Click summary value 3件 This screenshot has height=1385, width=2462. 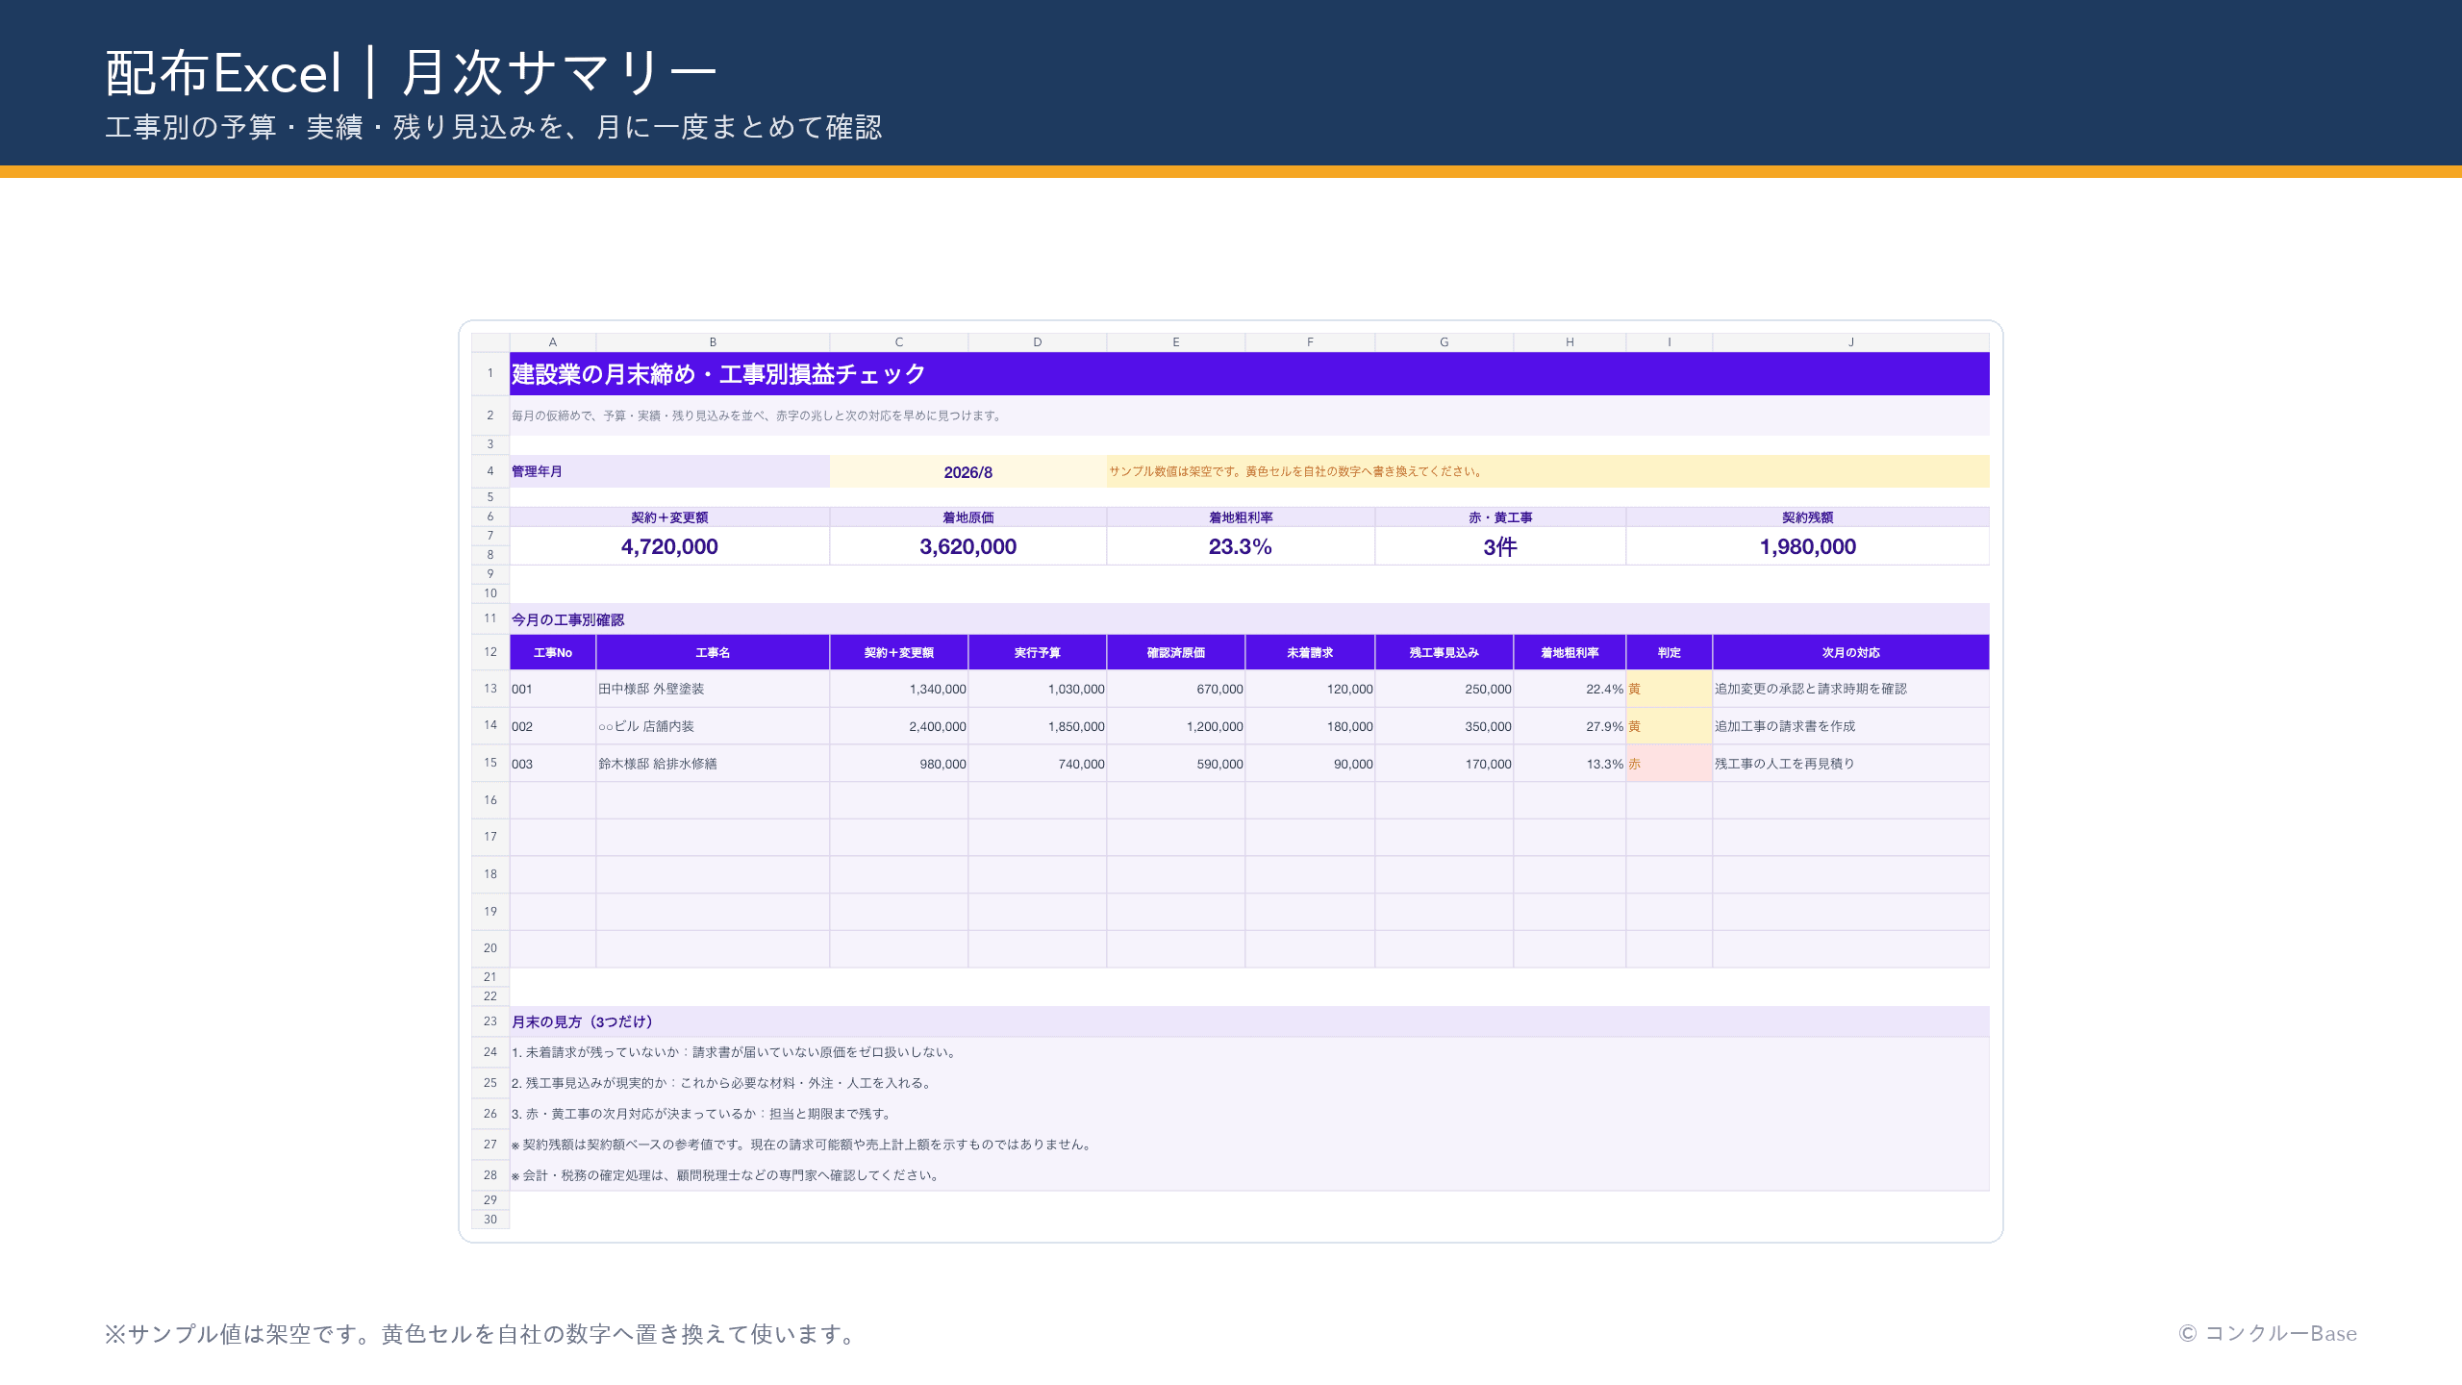[1500, 546]
